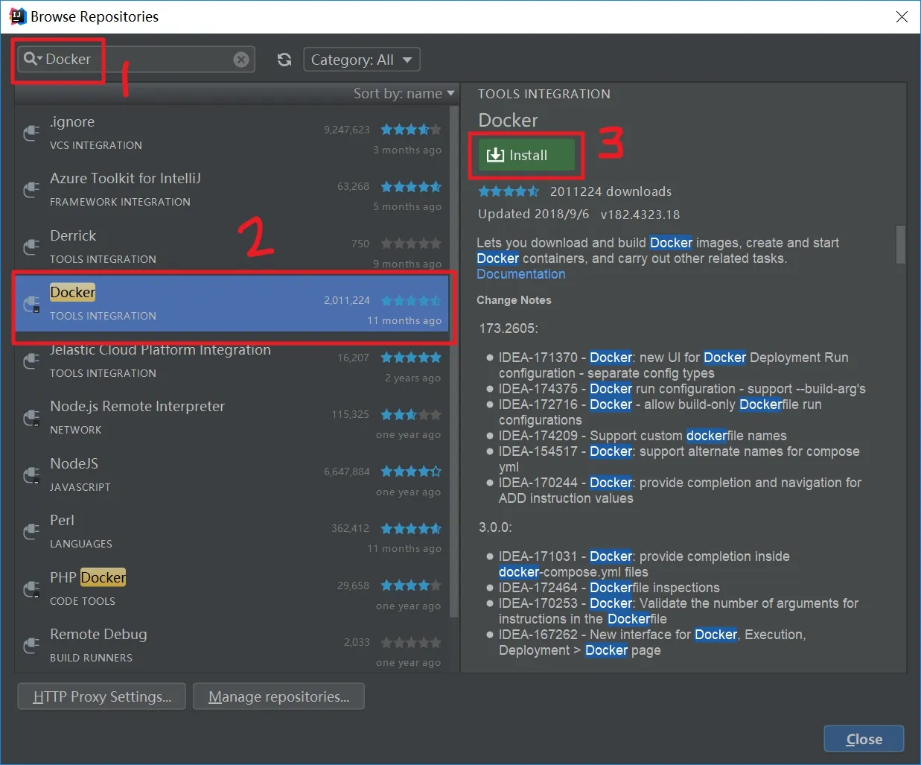This screenshot has width=921, height=765.
Task: Click the Remote Debug plugin icon
Action: point(31,645)
